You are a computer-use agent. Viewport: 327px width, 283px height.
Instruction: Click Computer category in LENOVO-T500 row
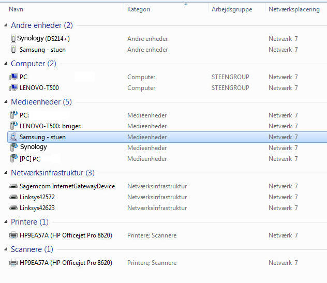tap(141, 88)
